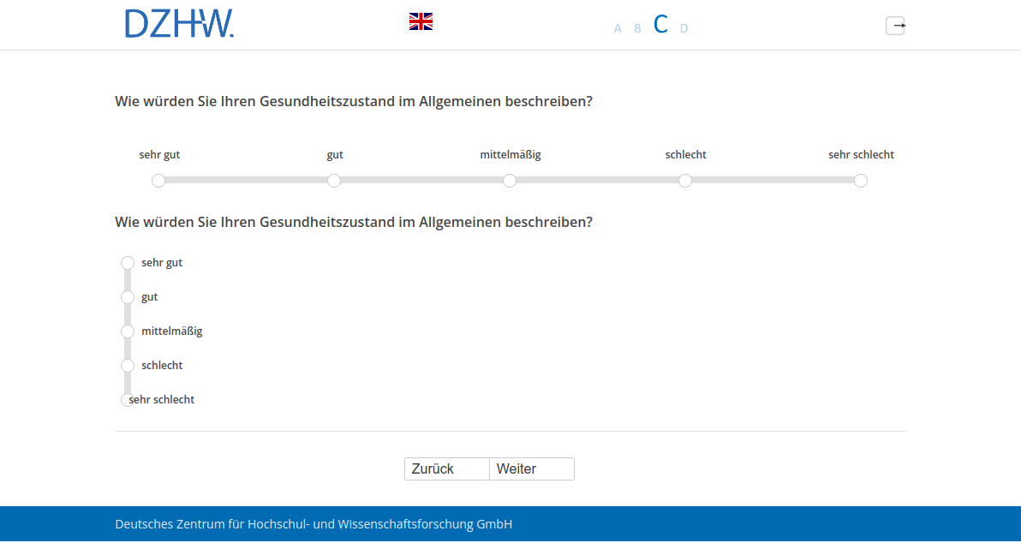Screen dimensions: 1021x549
Task: Switch language via the British flag icon
Action: click(x=421, y=21)
